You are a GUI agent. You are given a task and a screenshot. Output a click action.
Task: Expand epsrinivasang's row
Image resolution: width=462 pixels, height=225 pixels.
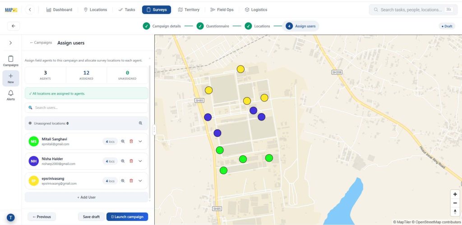140,180
